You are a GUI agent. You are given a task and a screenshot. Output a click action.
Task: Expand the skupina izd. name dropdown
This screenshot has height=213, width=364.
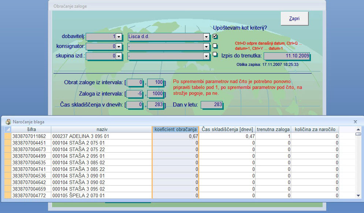pos(206,56)
